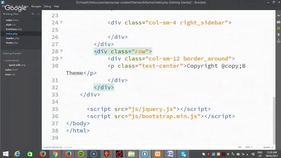The width and height of the screenshot is (281, 158).
Task: Open the Navigate menu
Action: click(x=36, y=6)
